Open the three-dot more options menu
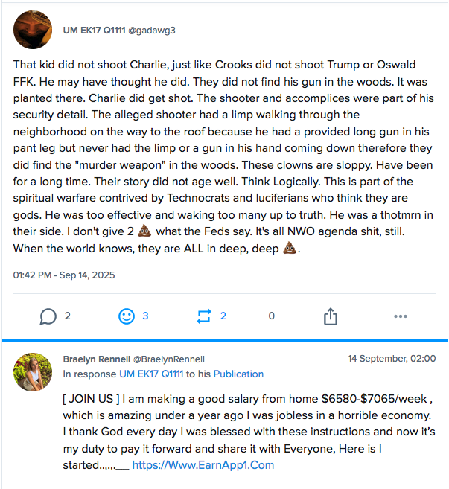The image size is (449, 489). [x=401, y=316]
